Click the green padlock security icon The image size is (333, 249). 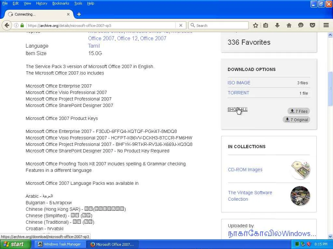tap(22, 25)
